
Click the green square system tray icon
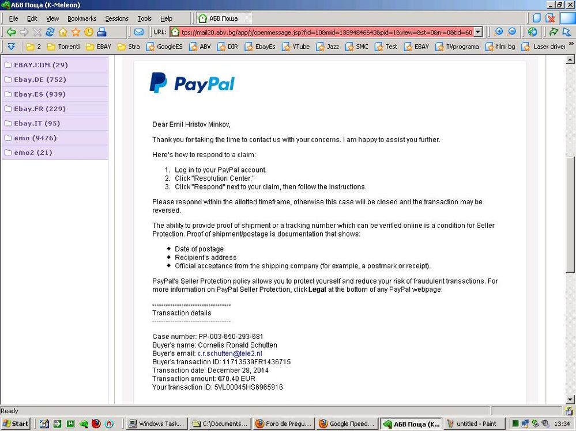pos(516,424)
